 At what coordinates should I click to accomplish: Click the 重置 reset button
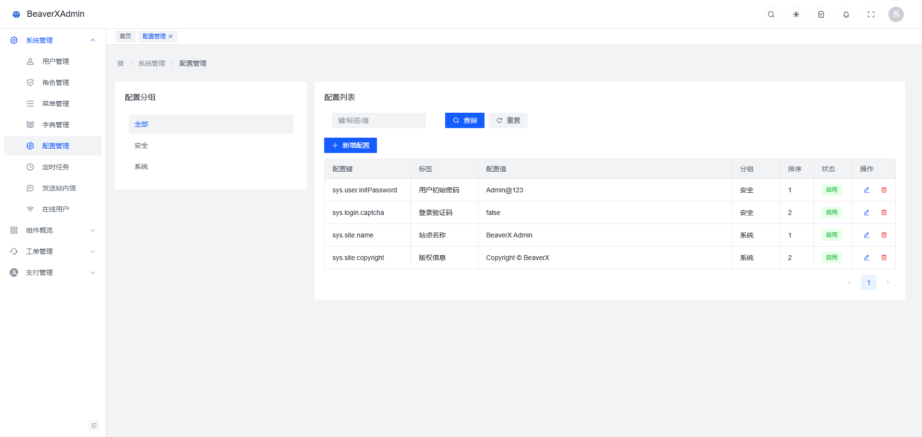pos(508,120)
